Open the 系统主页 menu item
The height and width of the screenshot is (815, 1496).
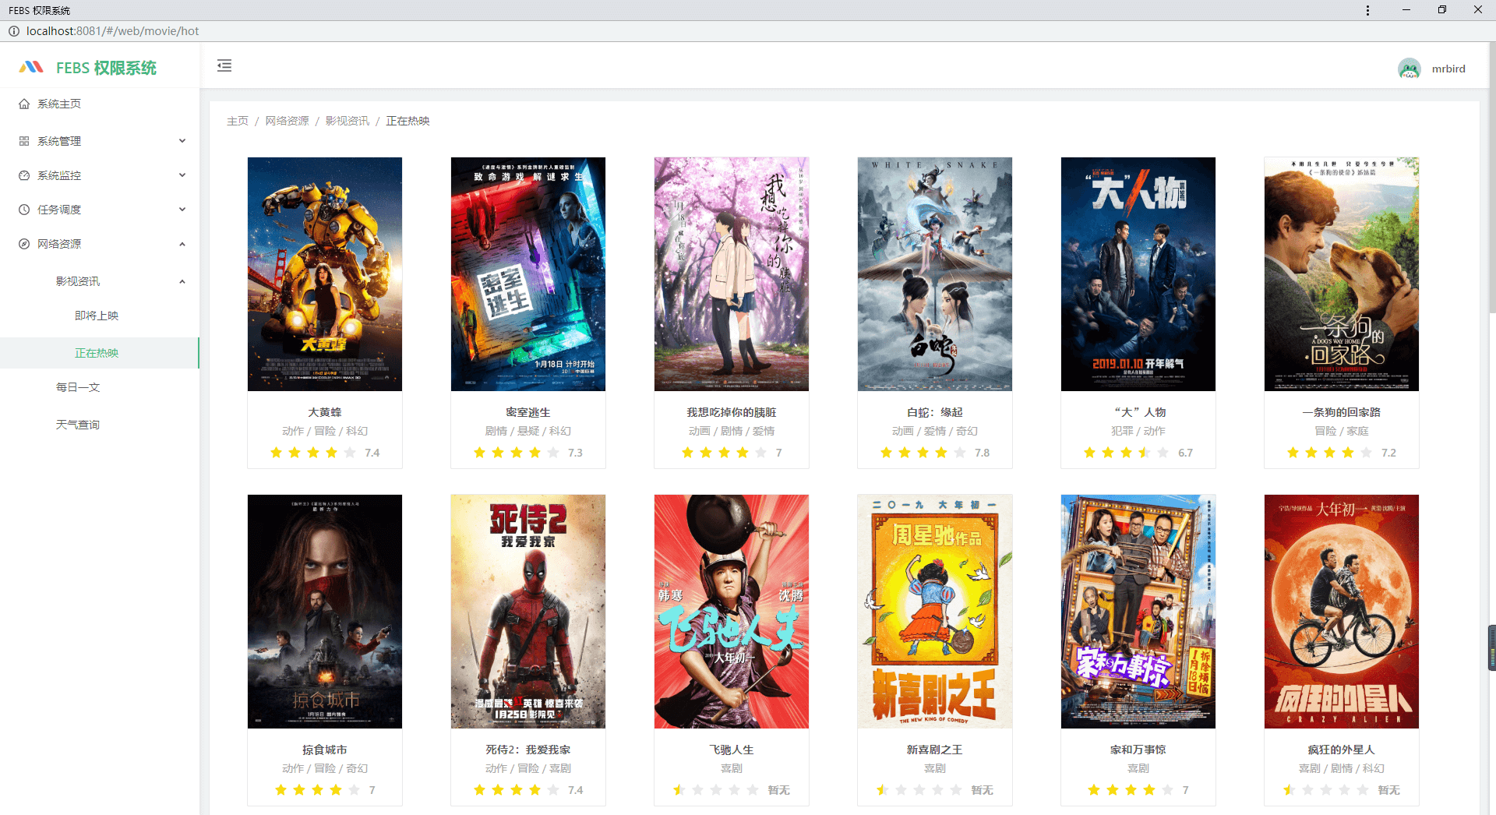100,104
